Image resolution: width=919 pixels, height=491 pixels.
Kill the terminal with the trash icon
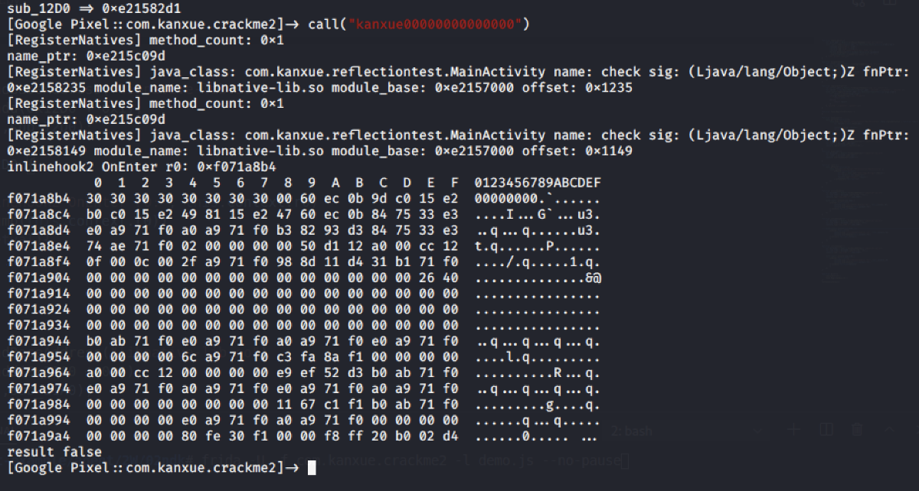point(858,431)
